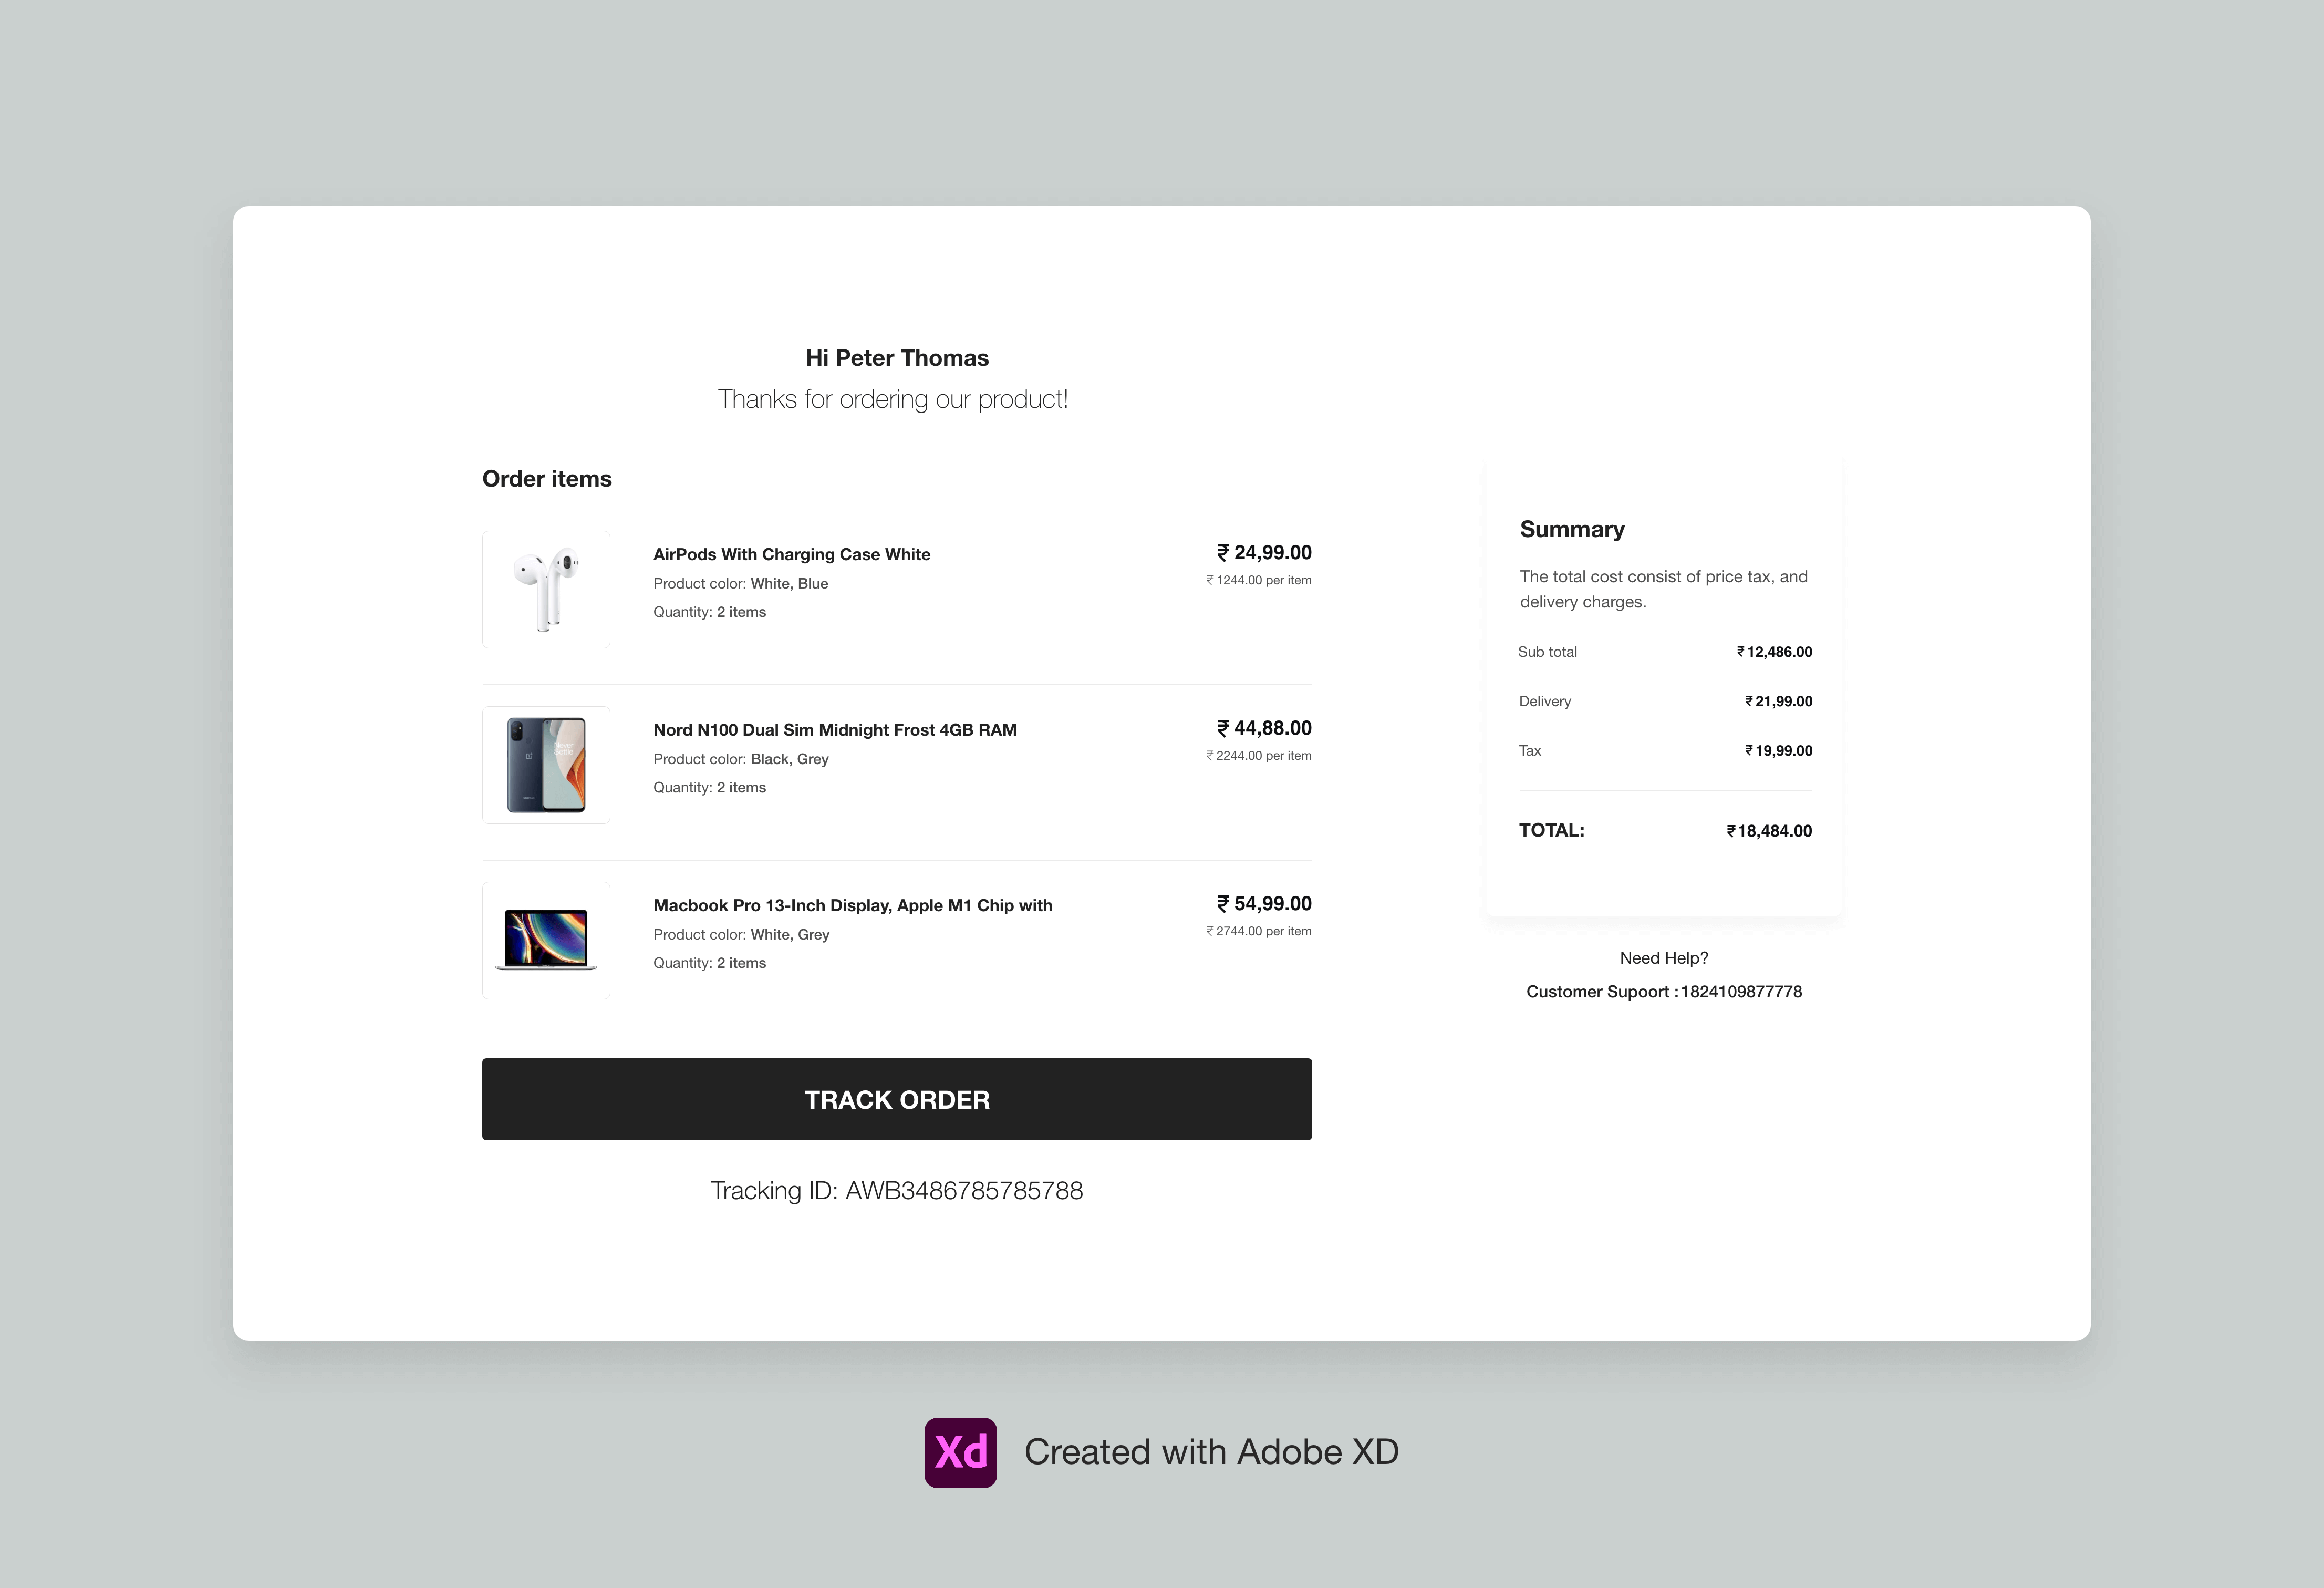2324x1588 pixels.
Task: Click the Summary heading
Action: (1571, 529)
